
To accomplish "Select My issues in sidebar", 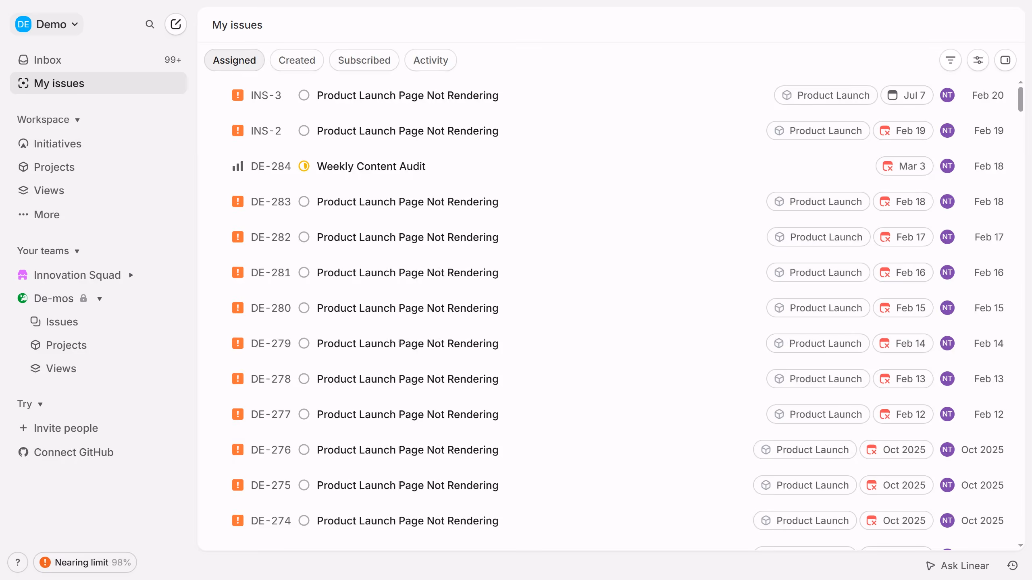I will click(98, 83).
